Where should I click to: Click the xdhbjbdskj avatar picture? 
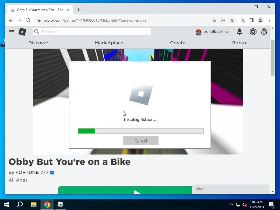tap(199, 32)
